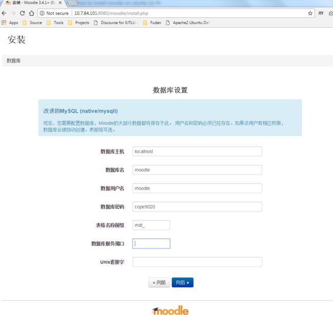333x315 pixels.
Task: Open the Discourse for XJTLU bookmark
Action: [x=115, y=23]
